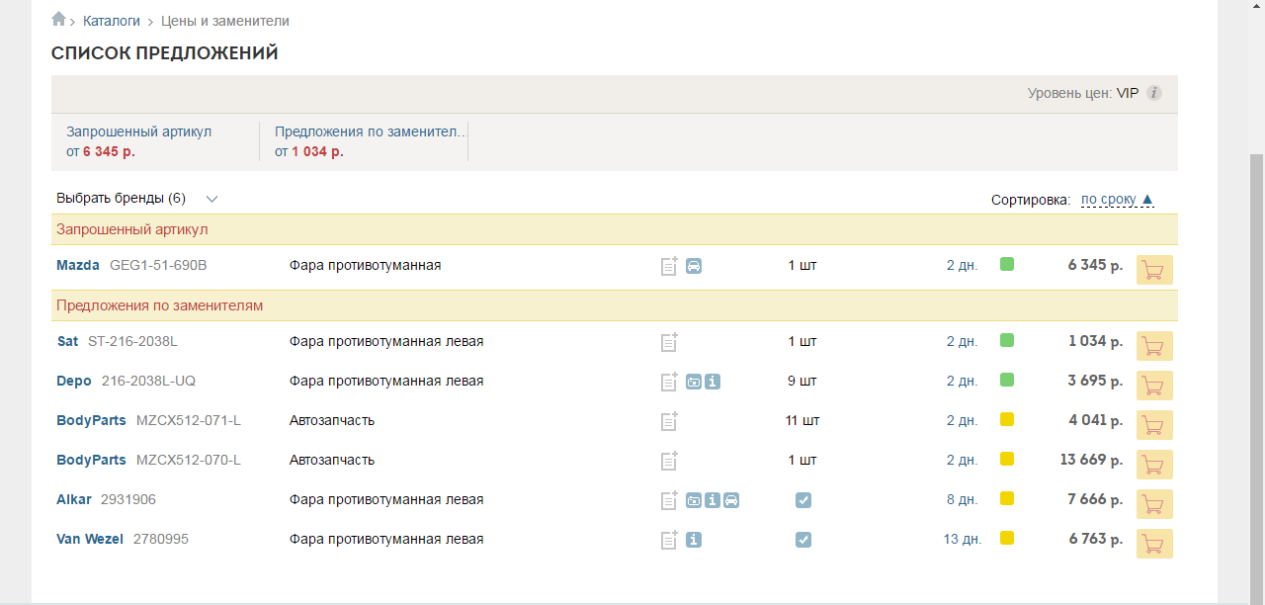Screen dimensions: 1265x605
Task: Click availability checkmark in Alkar row
Action: (x=803, y=500)
